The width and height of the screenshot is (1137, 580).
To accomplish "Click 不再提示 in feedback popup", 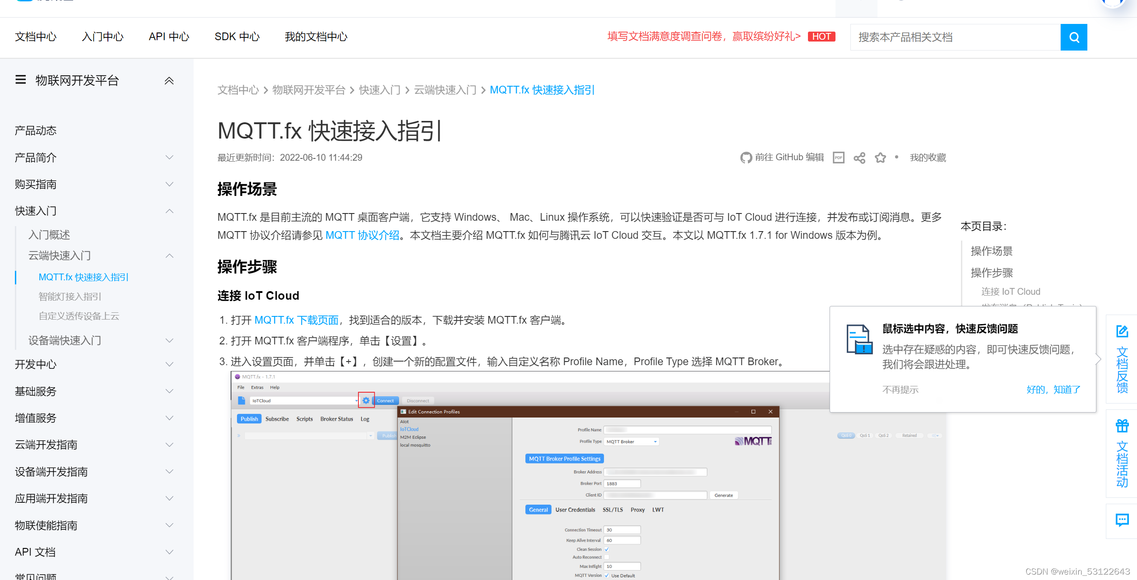I will point(900,390).
